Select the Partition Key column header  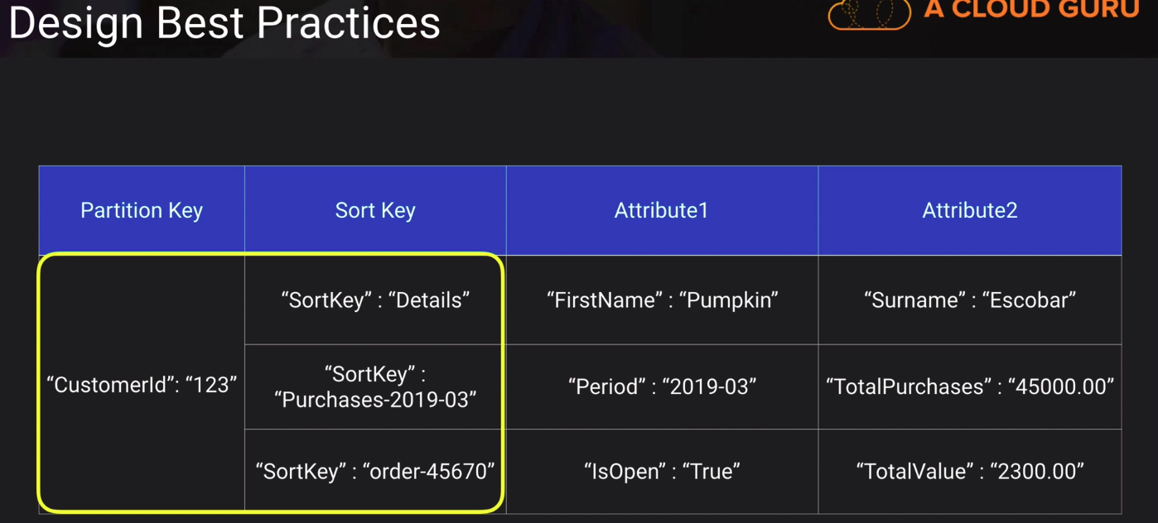[142, 210]
